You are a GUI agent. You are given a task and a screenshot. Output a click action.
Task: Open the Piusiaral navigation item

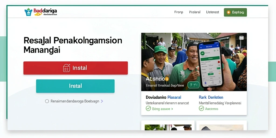click(x=195, y=12)
